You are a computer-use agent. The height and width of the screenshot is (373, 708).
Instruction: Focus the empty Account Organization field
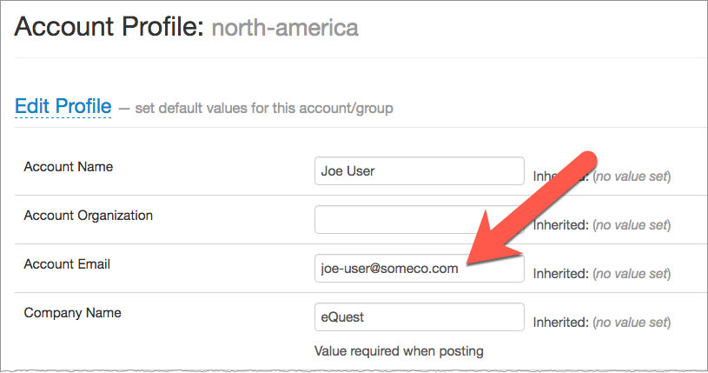click(x=420, y=220)
